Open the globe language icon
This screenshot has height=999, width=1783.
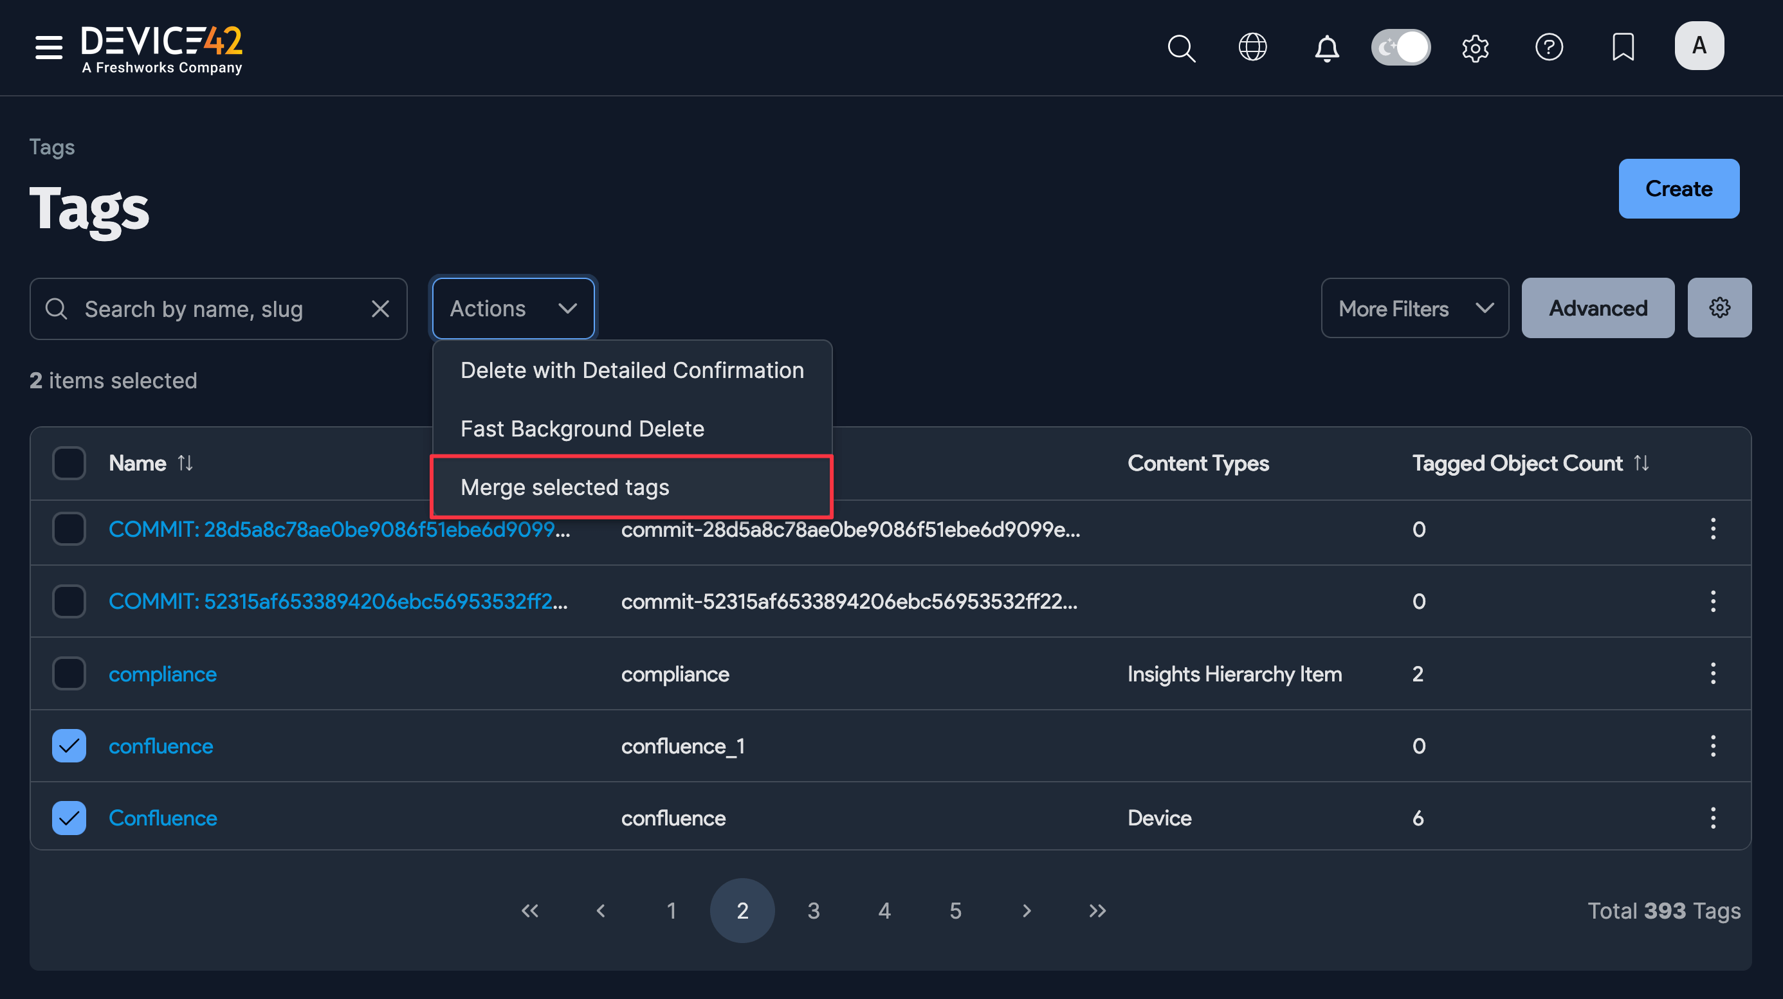(1252, 47)
